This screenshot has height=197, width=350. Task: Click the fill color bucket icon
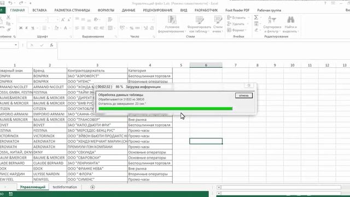click(56, 28)
